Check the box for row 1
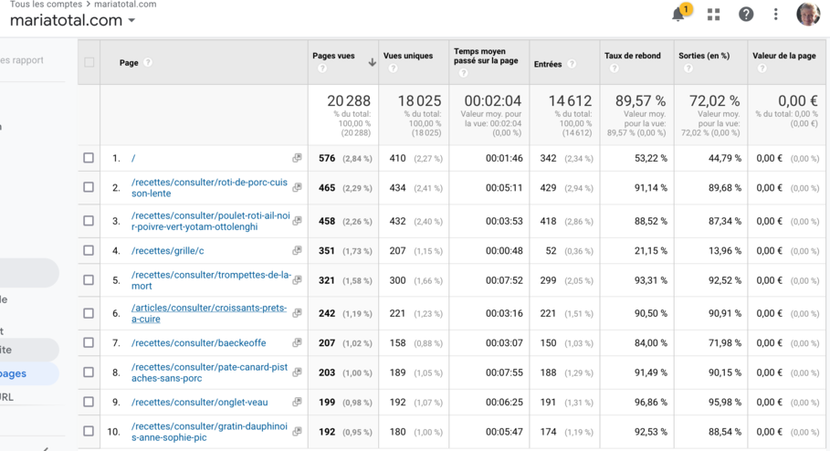 point(89,158)
